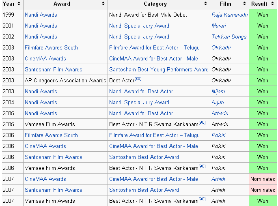278x206 pixels.
Task: Sort table by Year column arrows
Action: (x=19, y=4)
